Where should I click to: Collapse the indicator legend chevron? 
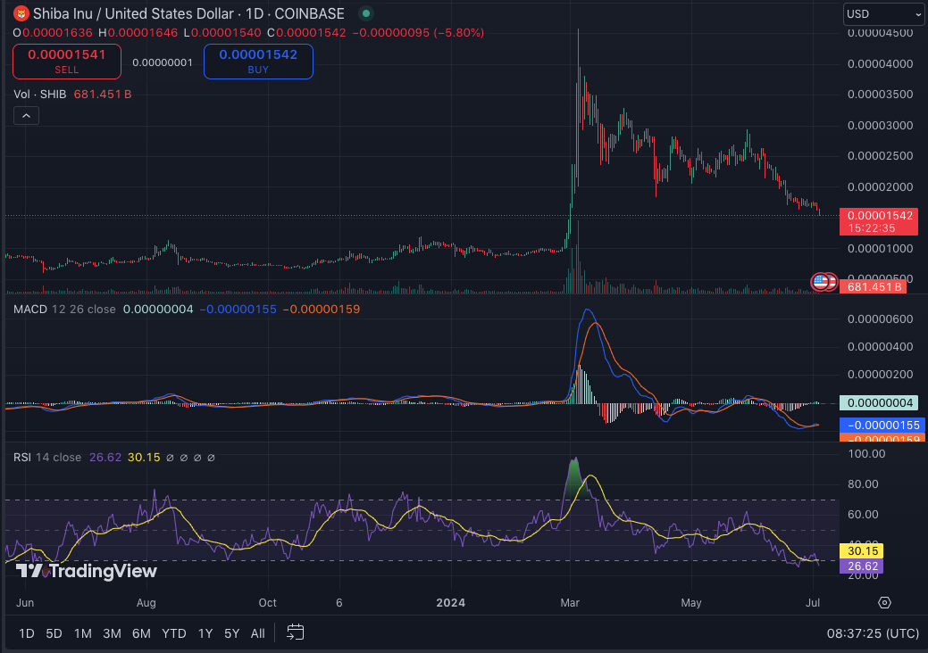[x=26, y=116]
